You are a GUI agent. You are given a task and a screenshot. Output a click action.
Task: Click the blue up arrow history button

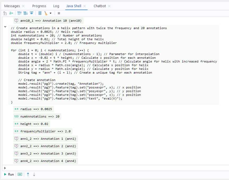pyautogui.click(x=28, y=174)
